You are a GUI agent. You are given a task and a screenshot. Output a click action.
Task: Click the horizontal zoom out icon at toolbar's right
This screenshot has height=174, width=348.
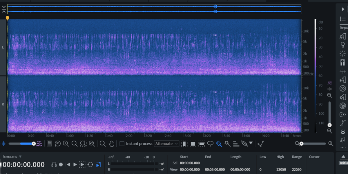tap(297, 144)
